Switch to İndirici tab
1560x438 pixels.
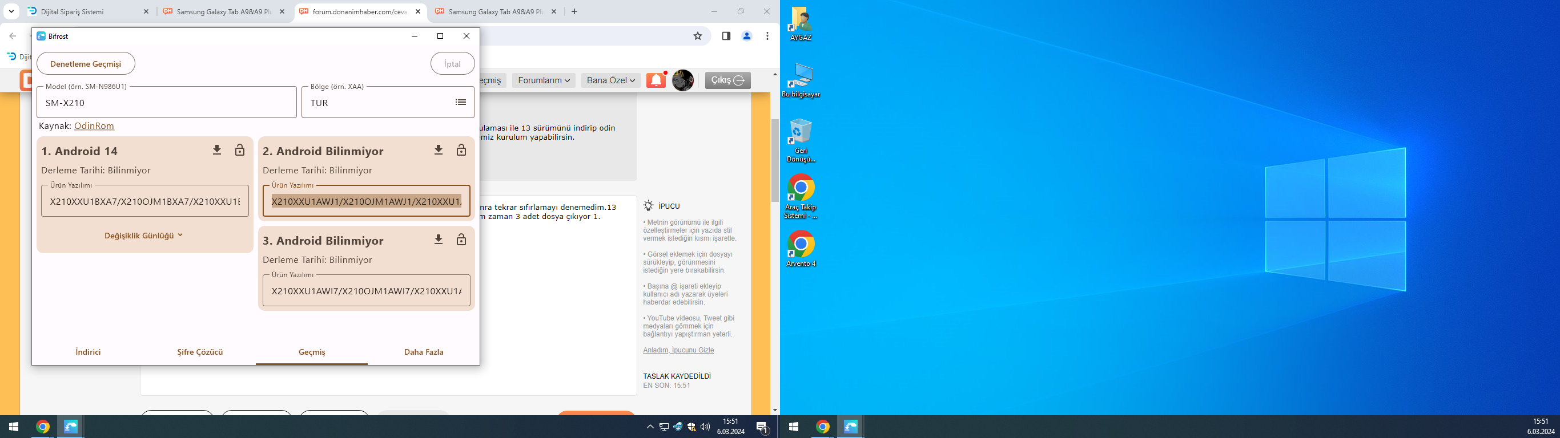coord(88,352)
